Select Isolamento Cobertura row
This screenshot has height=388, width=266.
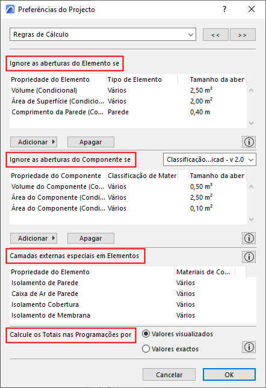click(133, 304)
